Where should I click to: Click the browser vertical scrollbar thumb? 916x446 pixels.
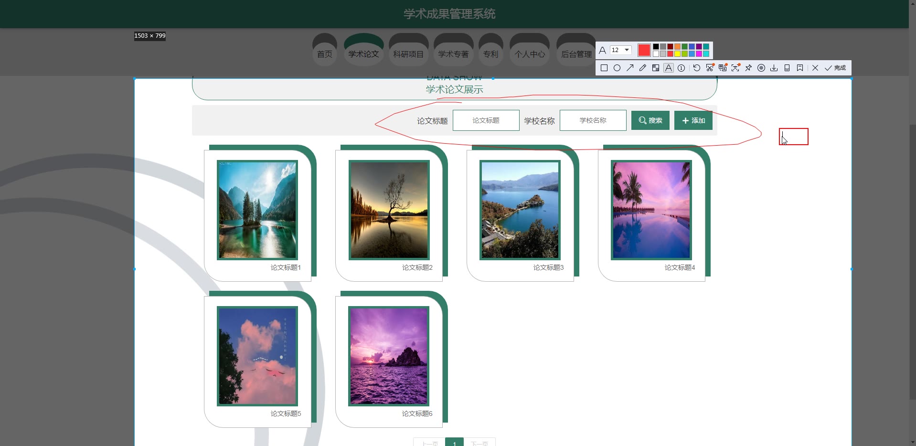[912, 261]
